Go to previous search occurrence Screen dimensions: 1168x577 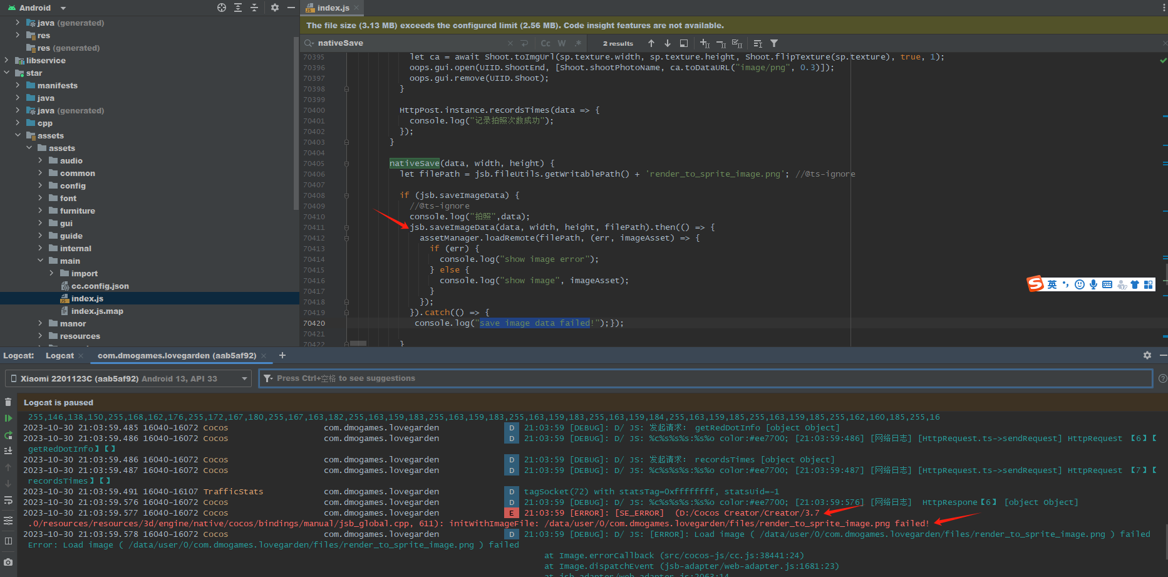coord(651,43)
